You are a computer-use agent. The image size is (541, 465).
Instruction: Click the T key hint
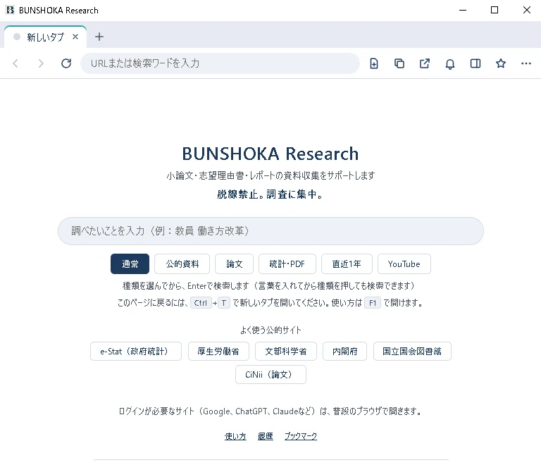point(224,303)
